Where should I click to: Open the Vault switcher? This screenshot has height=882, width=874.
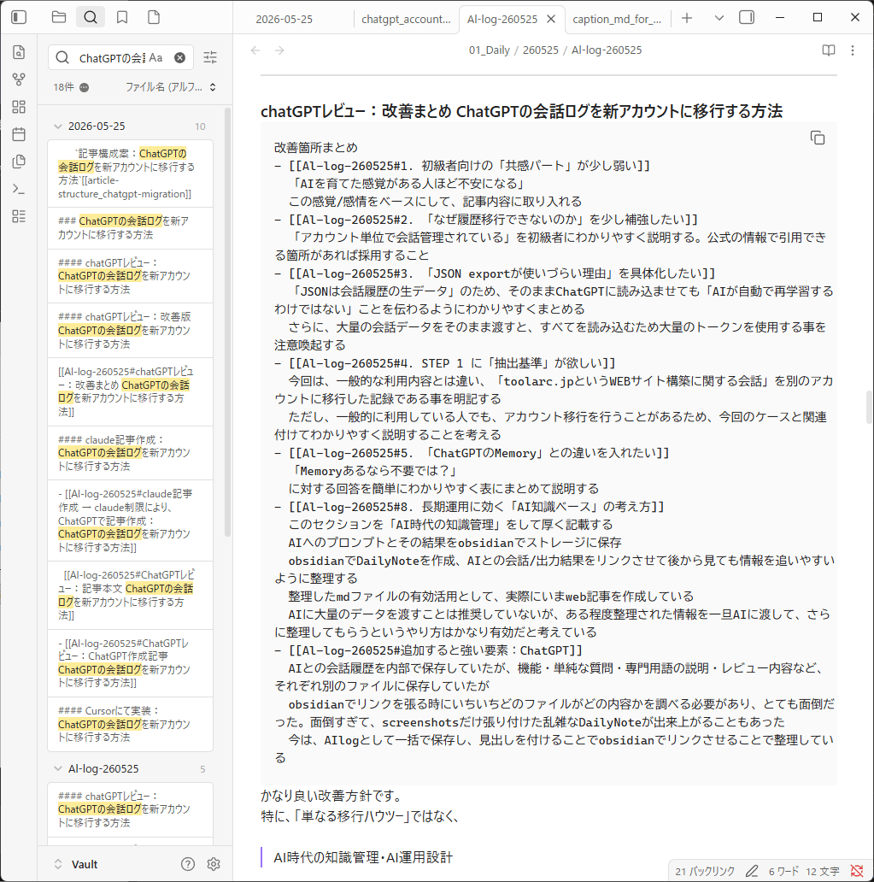pyautogui.click(x=76, y=864)
